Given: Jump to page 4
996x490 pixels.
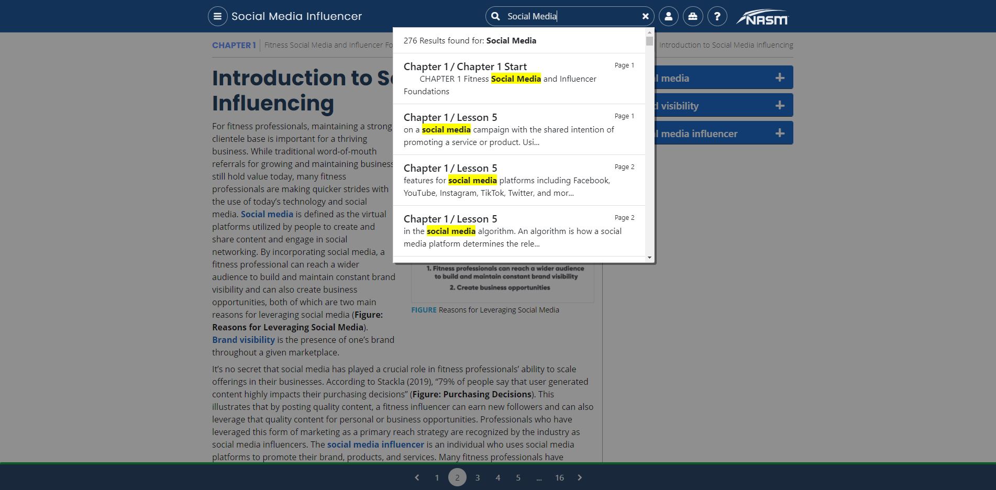Looking at the screenshot, I should pos(498,477).
